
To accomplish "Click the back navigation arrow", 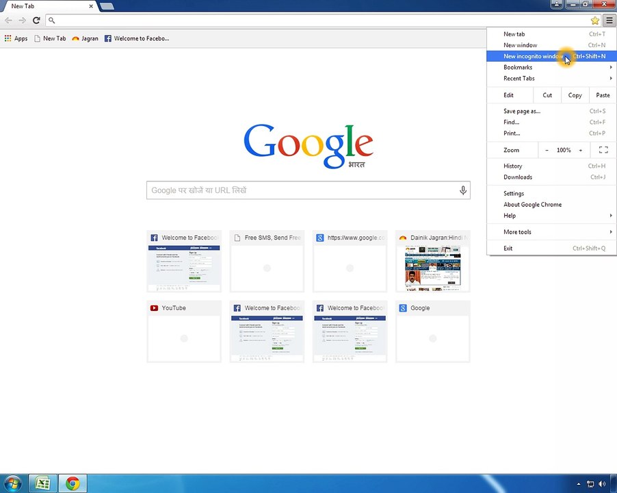I will (9, 21).
